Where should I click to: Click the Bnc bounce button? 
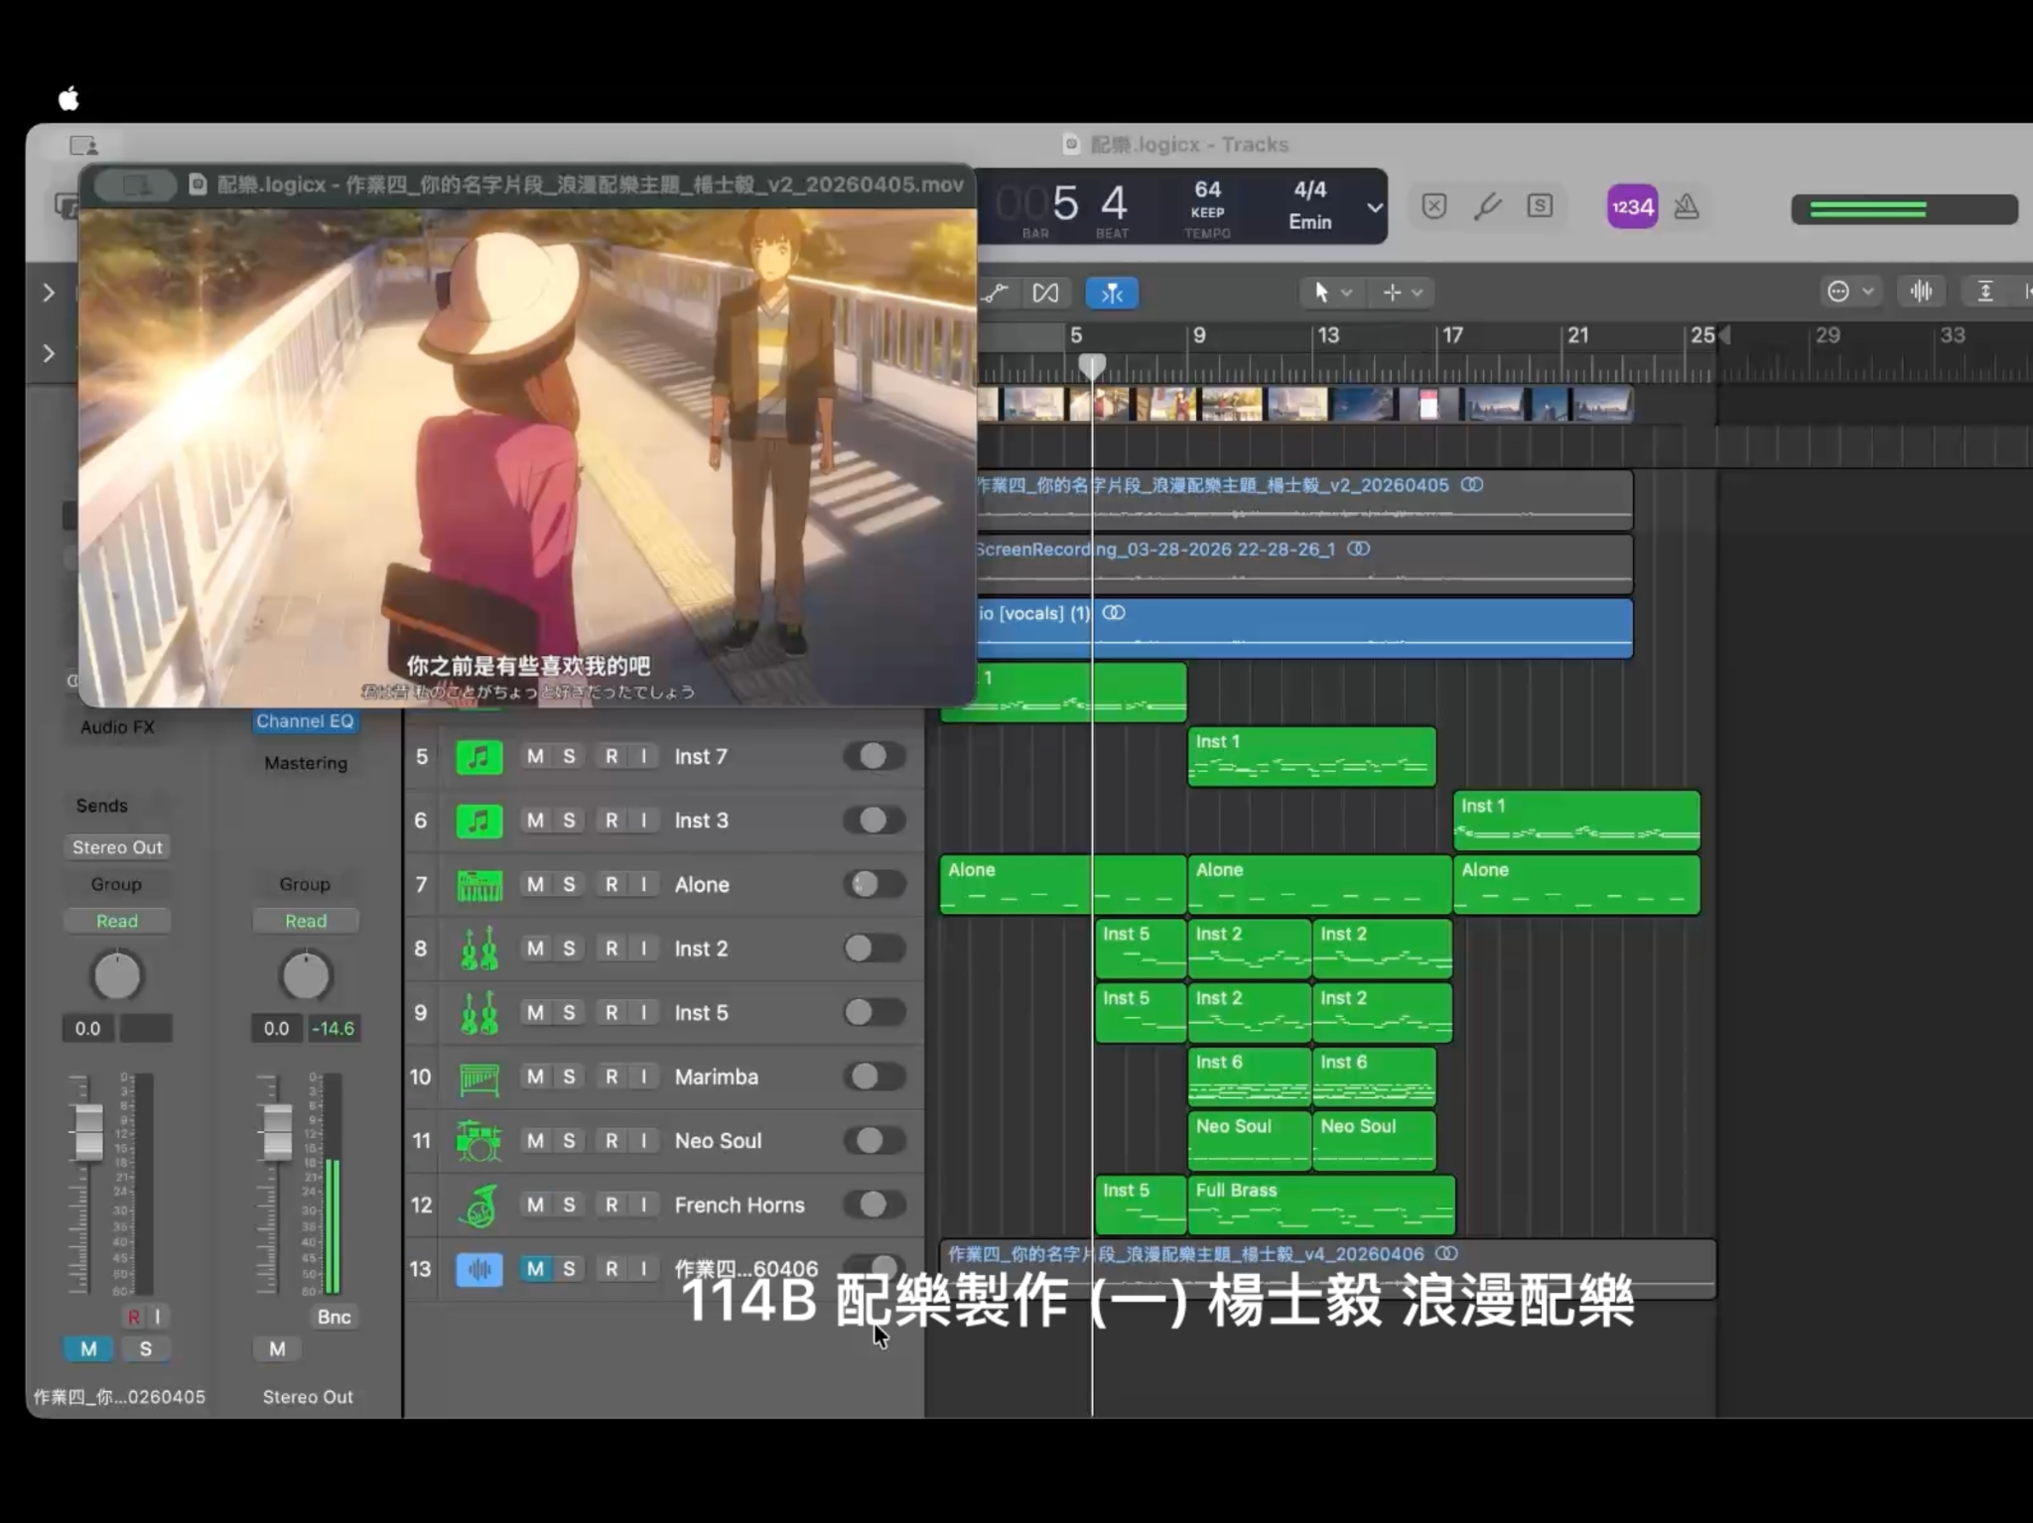pyautogui.click(x=334, y=1317)
